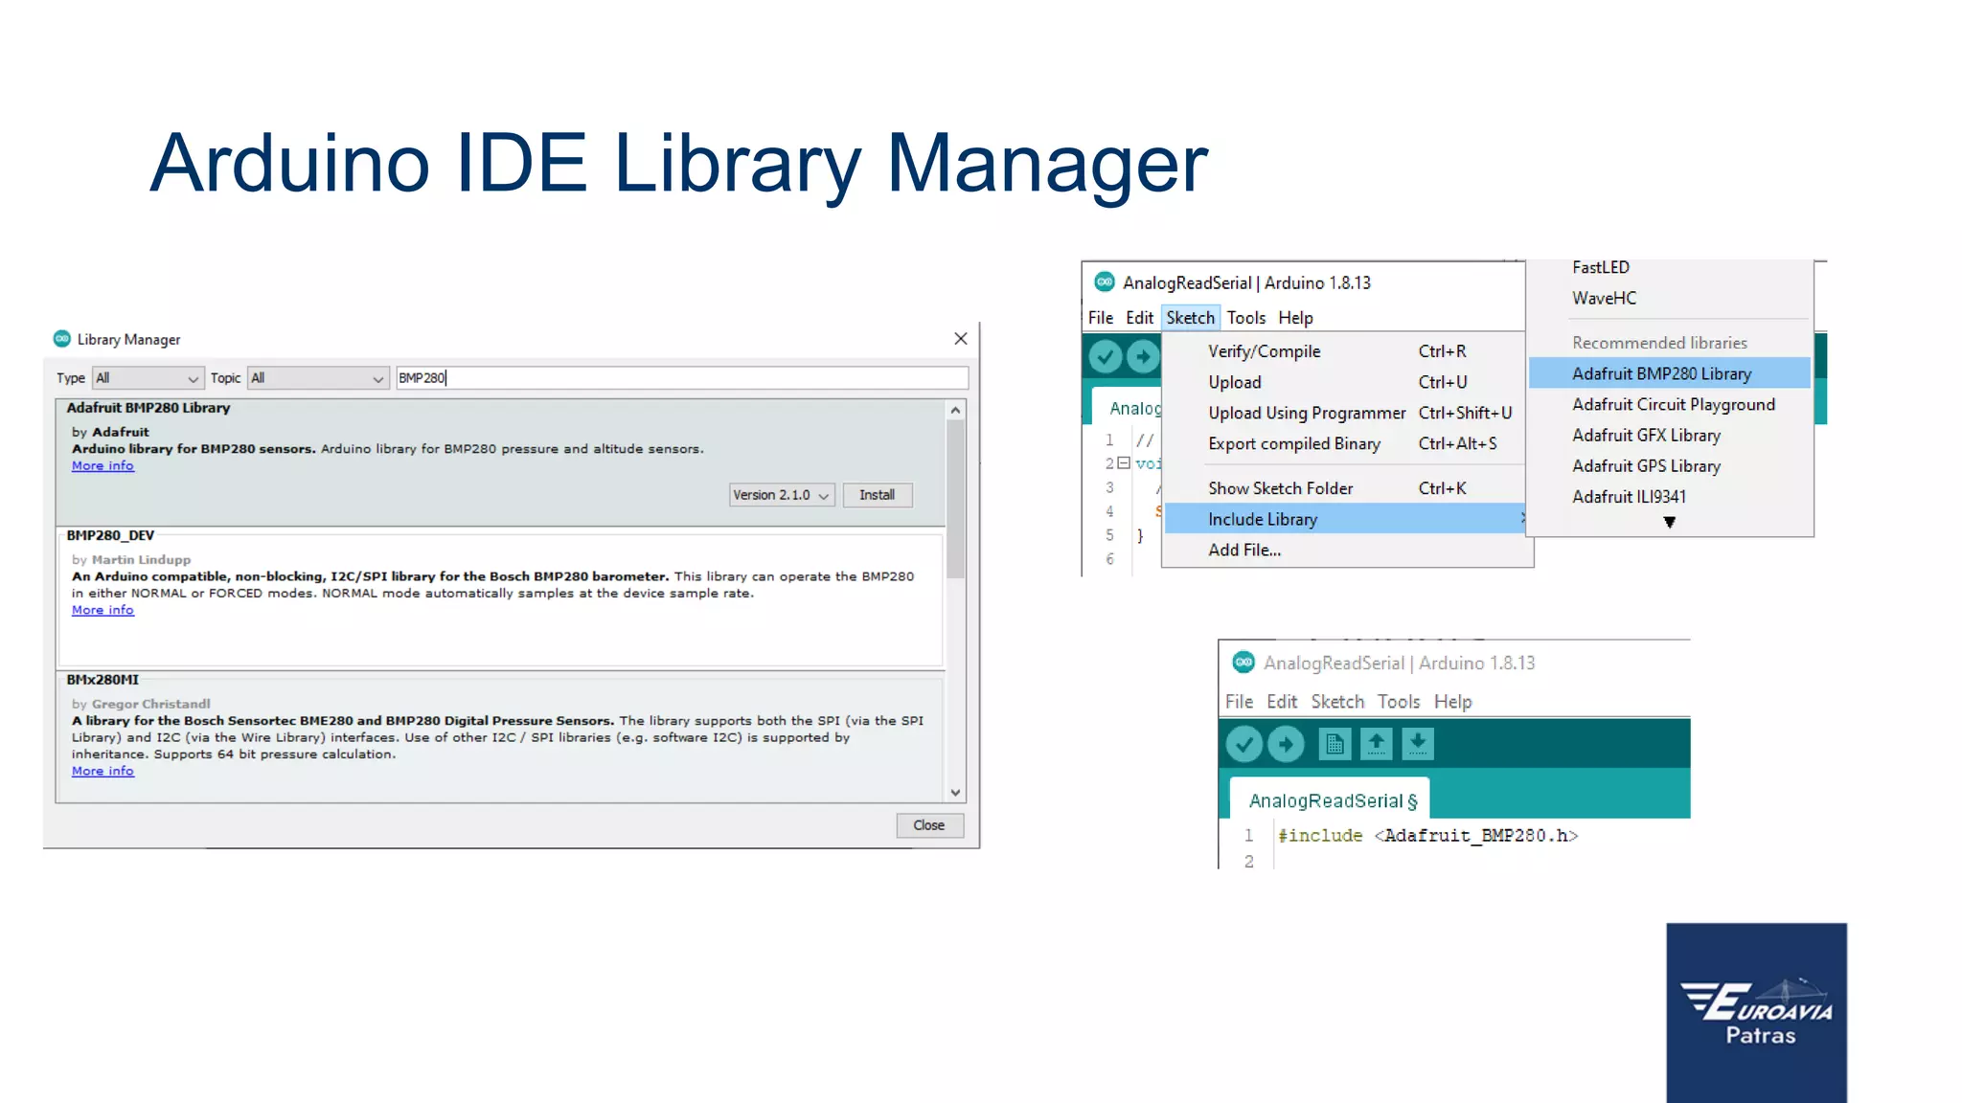The image size is (1962, 1103).
Task: Click the Verify icon in upper Arduino window
Action: 1106,357
